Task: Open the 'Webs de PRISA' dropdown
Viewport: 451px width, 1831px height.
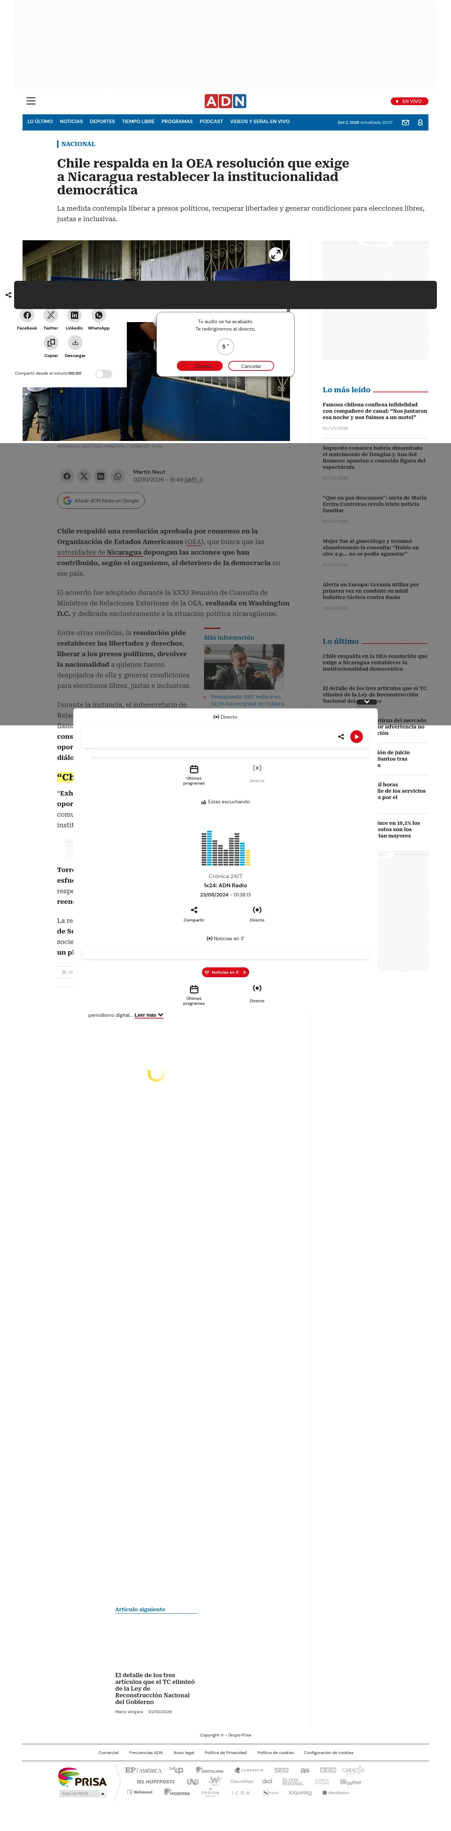Action: coord(83,1793)
